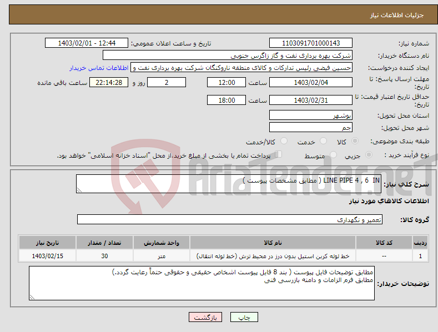Click the remaining time field 22:14:28

(109, 82)
